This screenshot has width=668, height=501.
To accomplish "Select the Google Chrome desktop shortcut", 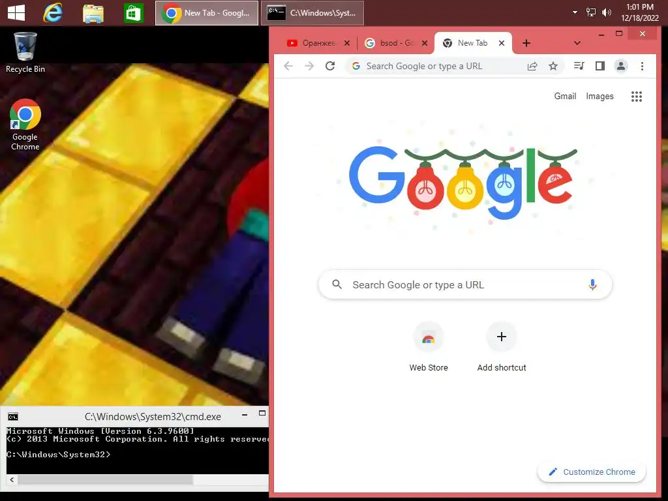I will pos(25,125).
